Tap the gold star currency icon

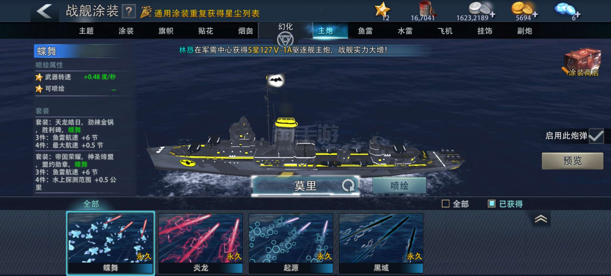tap(382, 10)
